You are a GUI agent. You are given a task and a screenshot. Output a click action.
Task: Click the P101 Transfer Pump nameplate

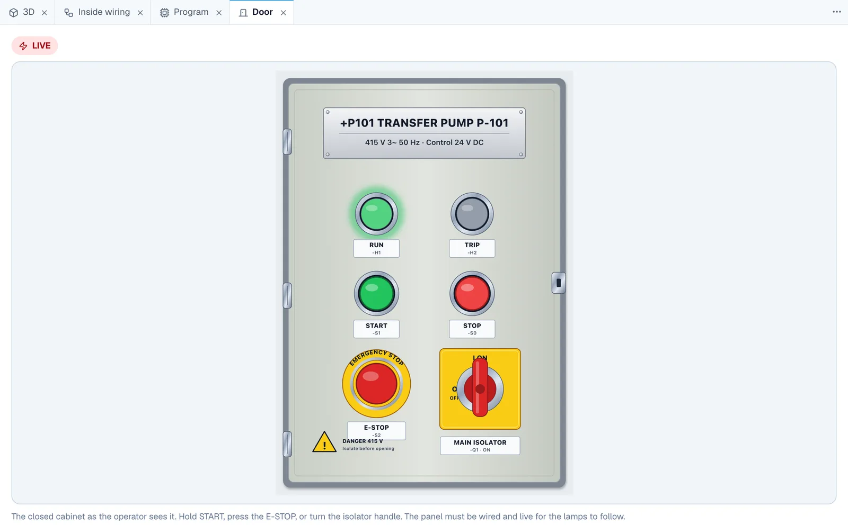424,133
